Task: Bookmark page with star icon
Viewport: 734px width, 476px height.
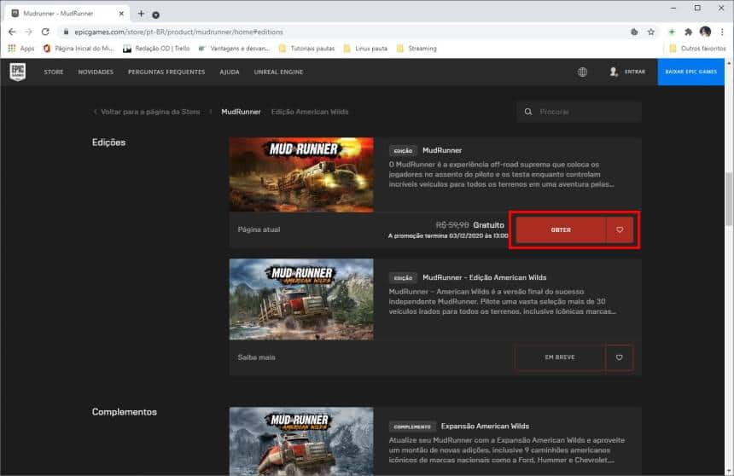Action: (650, 32)
